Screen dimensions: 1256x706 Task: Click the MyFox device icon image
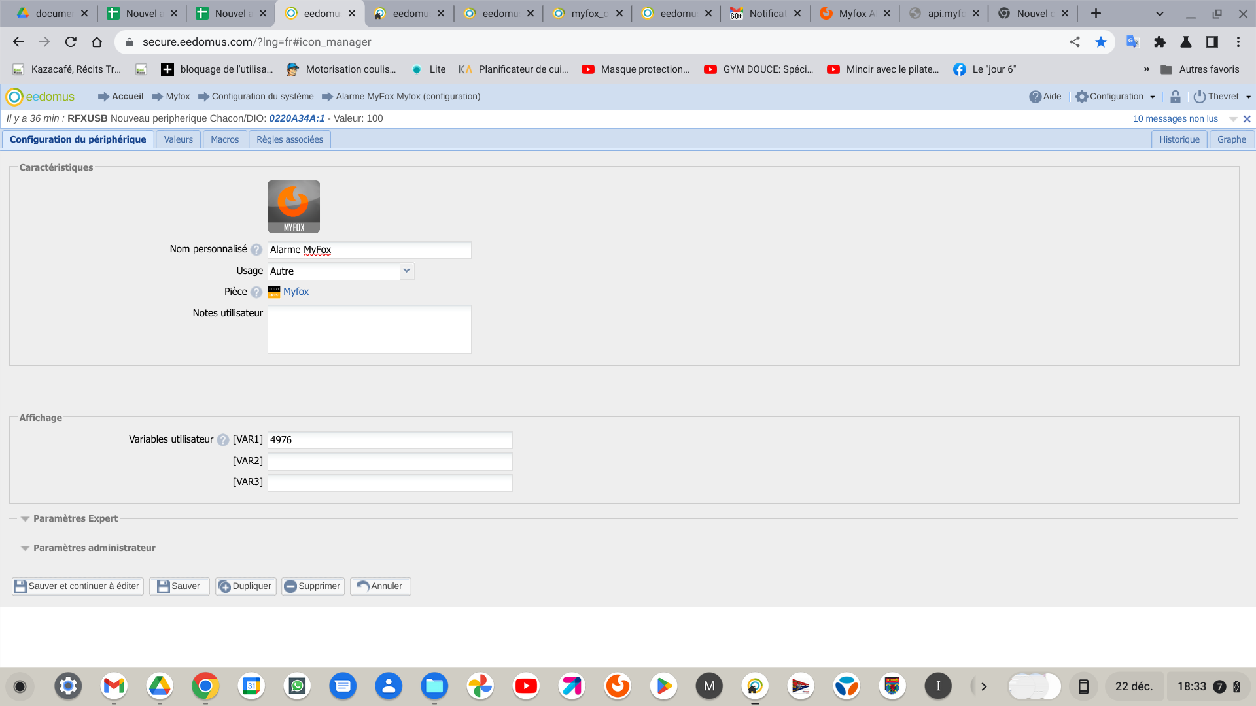tap(293, 207)
